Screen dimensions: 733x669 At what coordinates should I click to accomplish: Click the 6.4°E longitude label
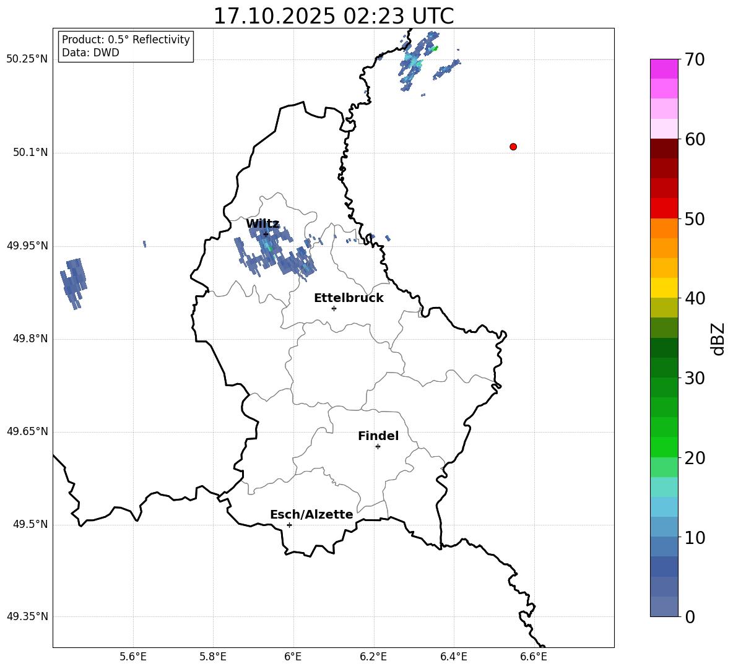coord(453,657)
